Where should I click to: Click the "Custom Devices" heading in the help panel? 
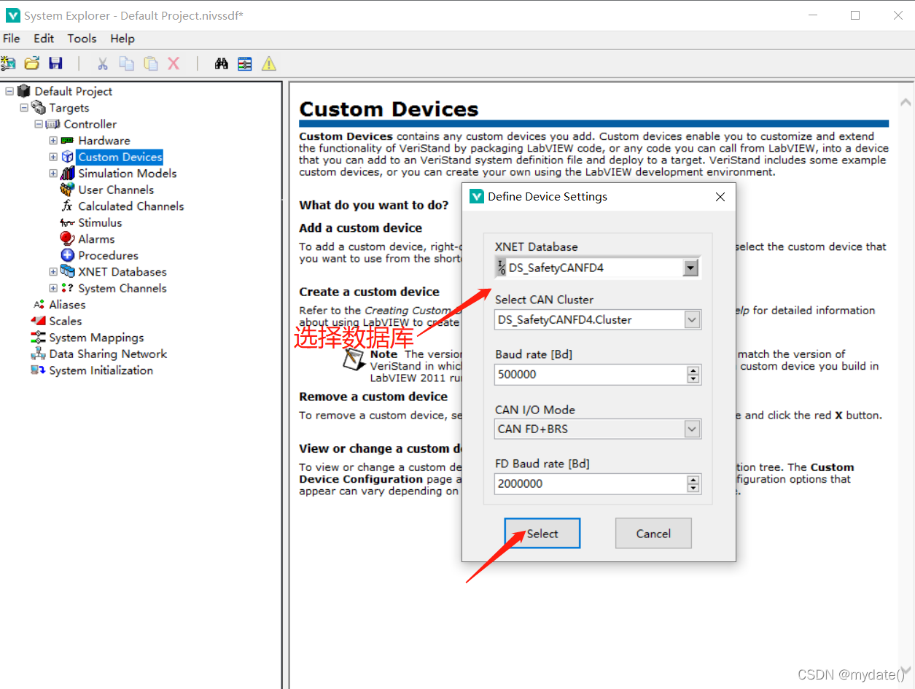pos(389,109)
